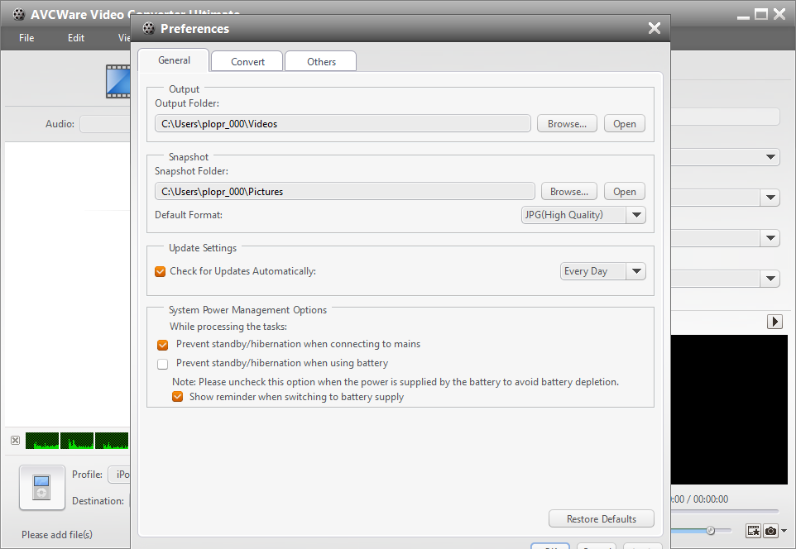Open the Others tab in Preferences
This screenshot has width=796, height=549.
click(x=320, y=60)
